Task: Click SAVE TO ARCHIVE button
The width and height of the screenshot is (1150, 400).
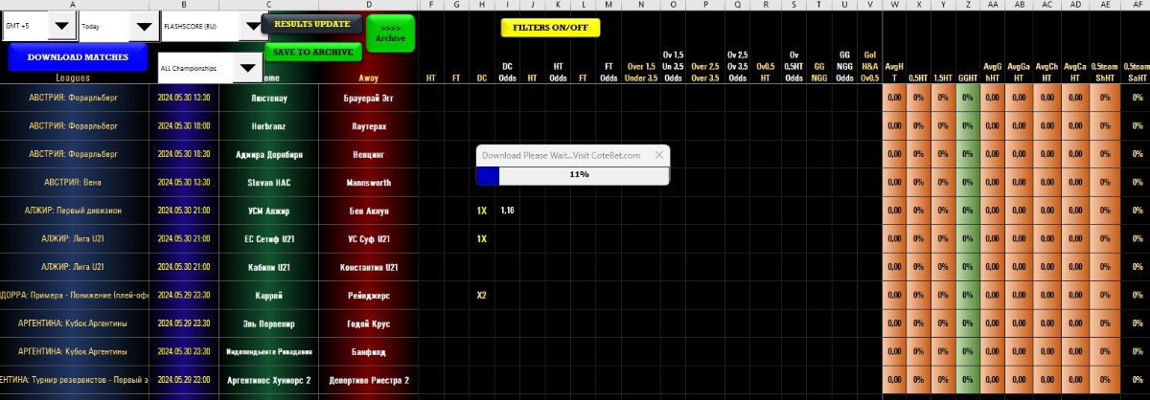Action: tap(312, 52)
